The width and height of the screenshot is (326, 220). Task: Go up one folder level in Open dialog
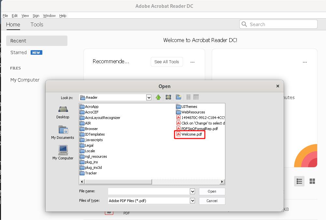158,97
